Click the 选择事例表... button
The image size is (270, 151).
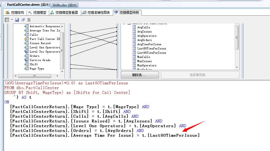click(x=200, y=75)
